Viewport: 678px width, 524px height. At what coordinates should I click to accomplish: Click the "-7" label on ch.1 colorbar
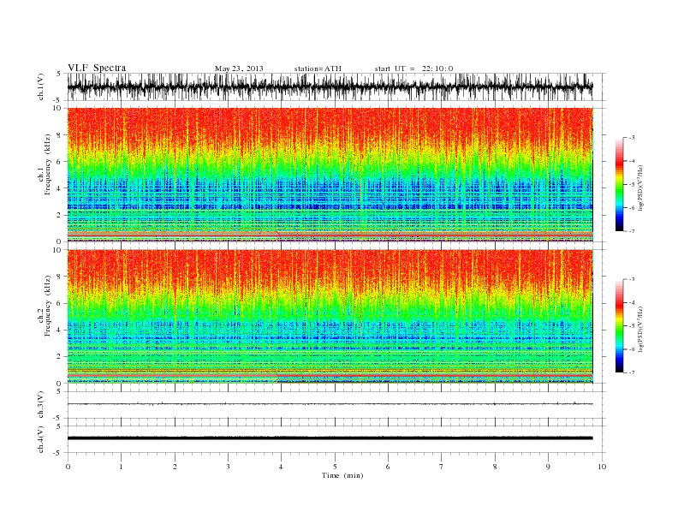pos(632,231)
